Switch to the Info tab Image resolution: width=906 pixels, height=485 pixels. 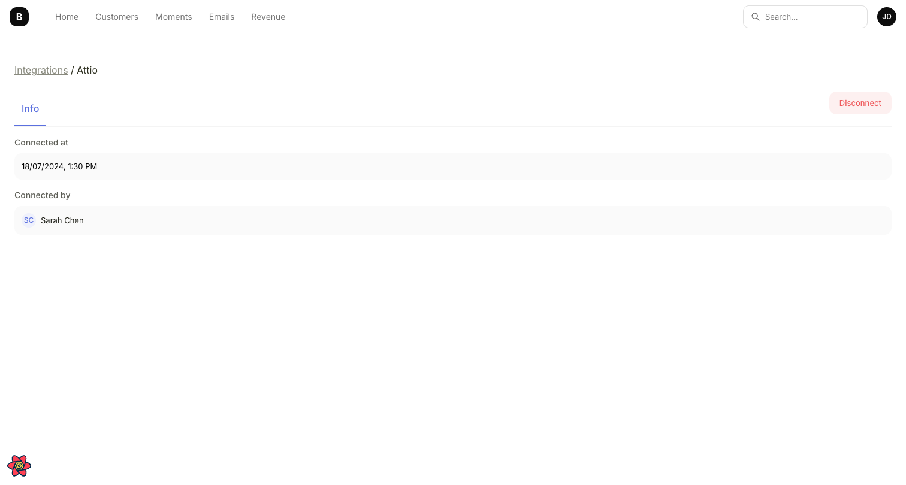click(x=30, y=108)
